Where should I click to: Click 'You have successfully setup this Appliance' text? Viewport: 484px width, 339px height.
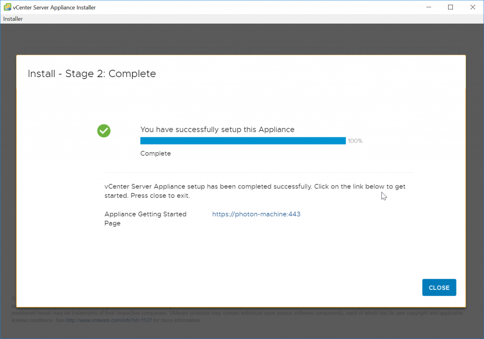pyautogui.click(x=217, y=129)
